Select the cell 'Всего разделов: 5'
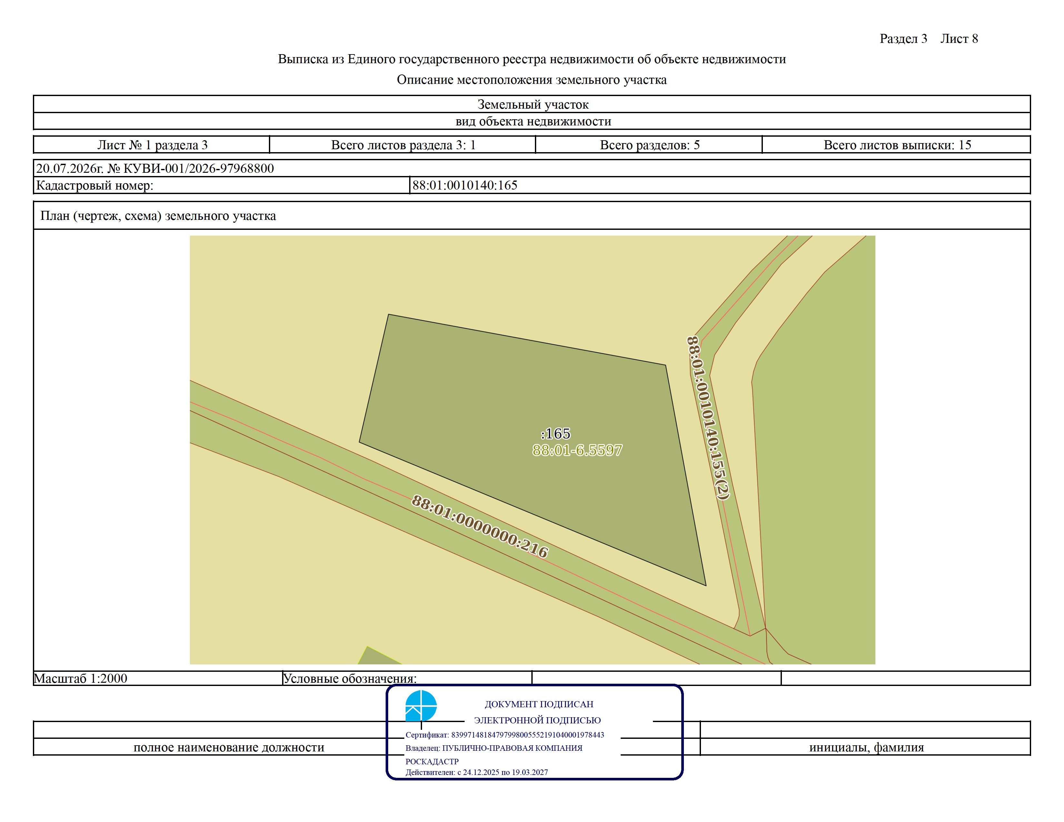The image size is (1064, 822). pos(649,145)
